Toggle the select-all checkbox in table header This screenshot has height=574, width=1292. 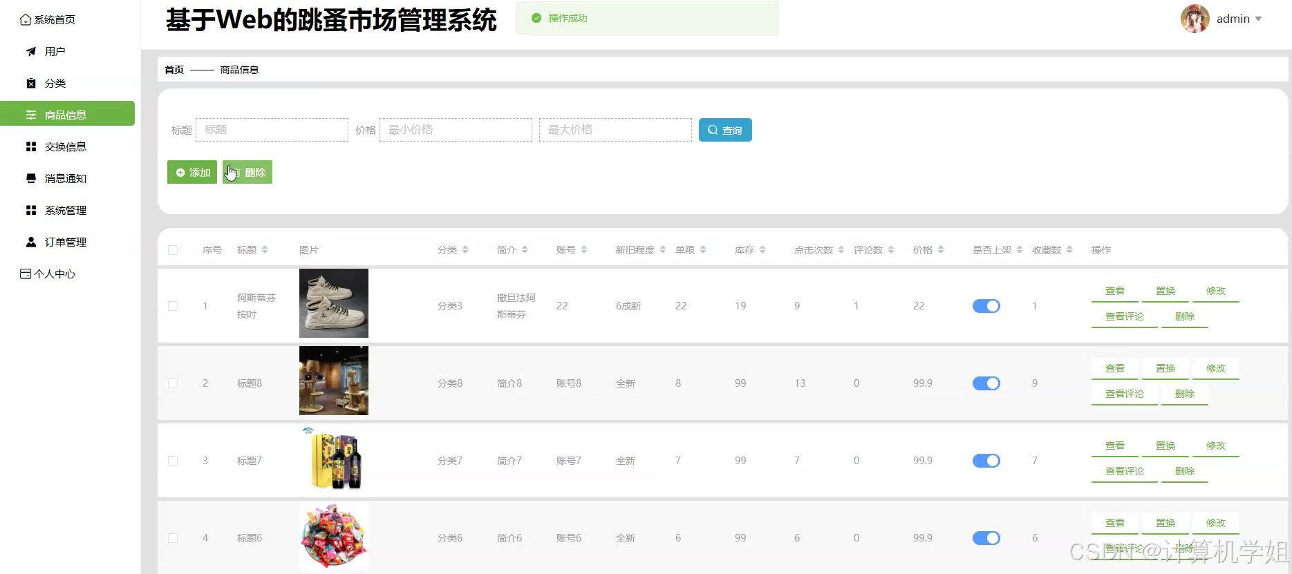(x=173, y=250)
